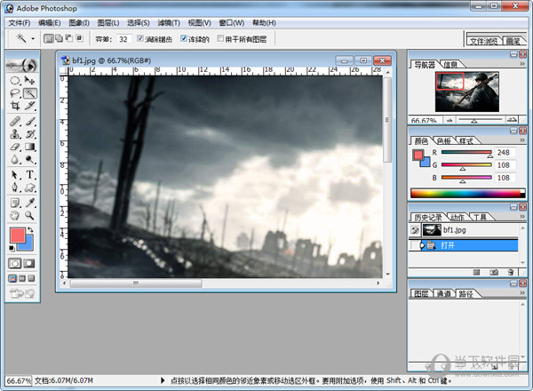Select the Crop tool
The width and height of the screenshot is (533, 391).
(x=14, y=106)
